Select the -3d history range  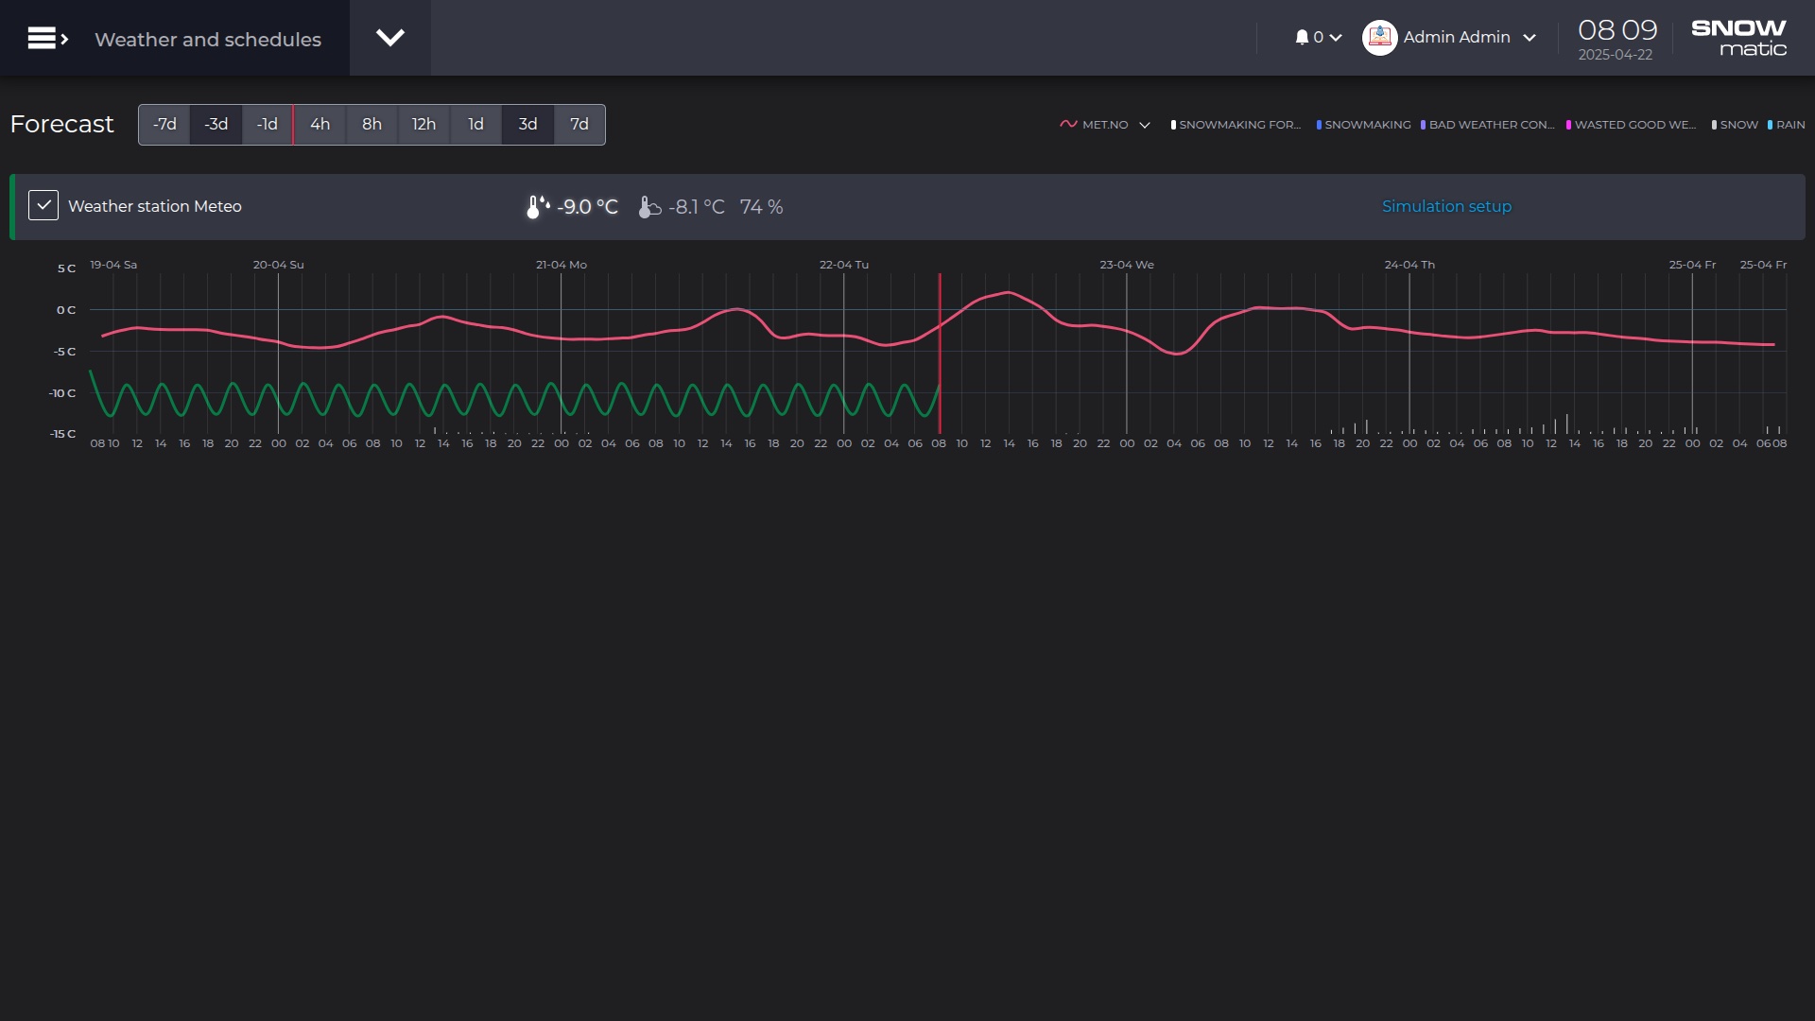[216, 125]
